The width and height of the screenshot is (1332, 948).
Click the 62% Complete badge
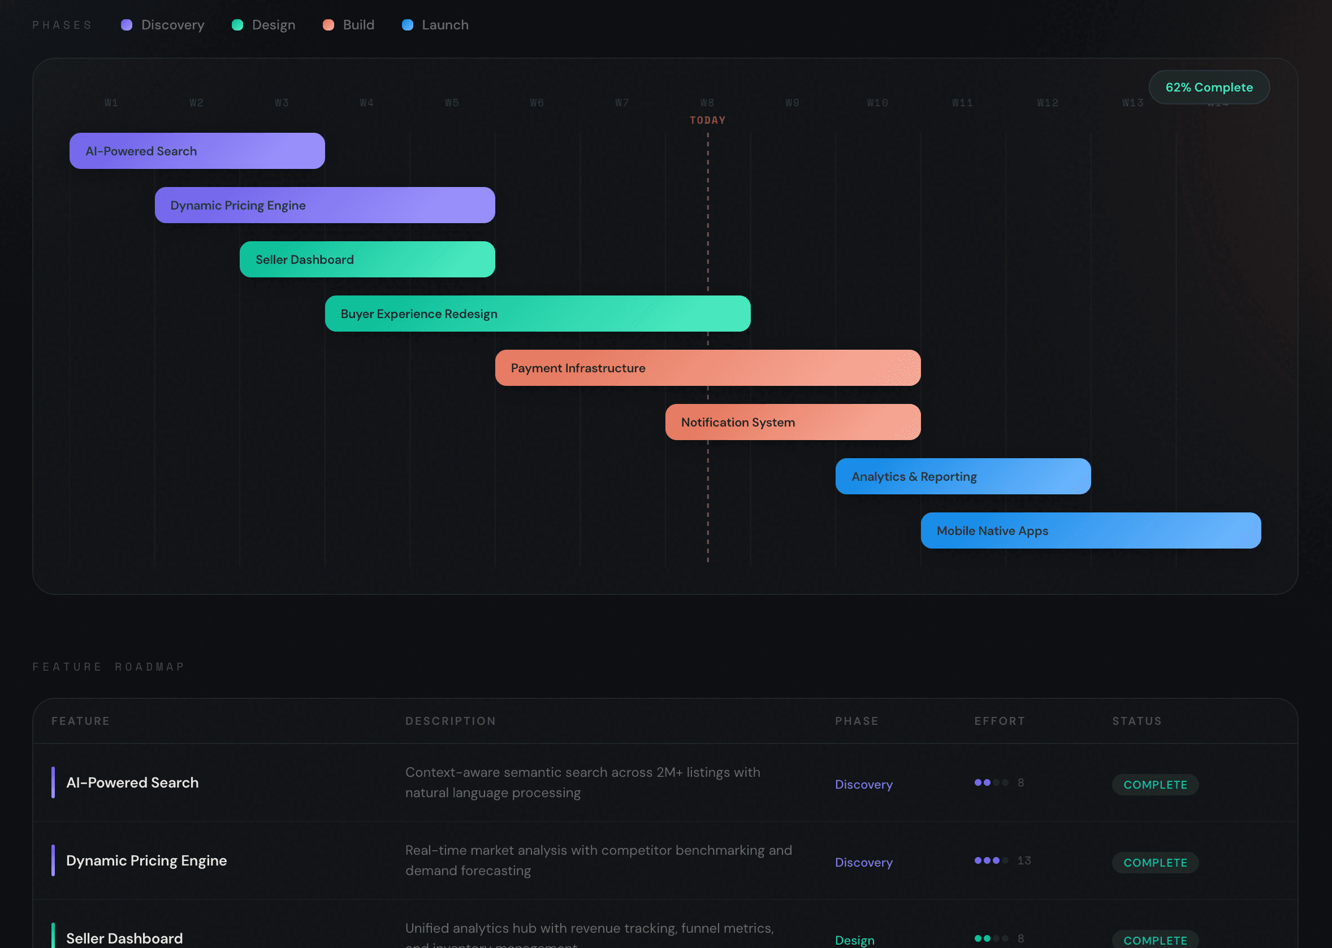point(1209,87)
